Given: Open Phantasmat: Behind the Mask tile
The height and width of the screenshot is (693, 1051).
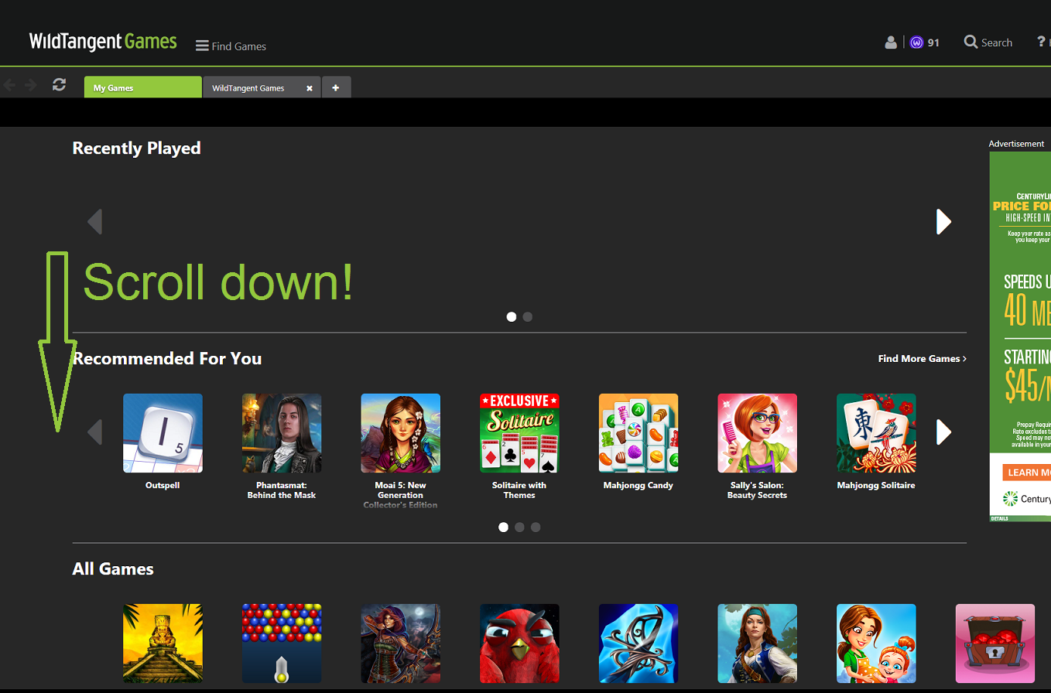Looking at the screenshot, I should [x=282, y=433].
